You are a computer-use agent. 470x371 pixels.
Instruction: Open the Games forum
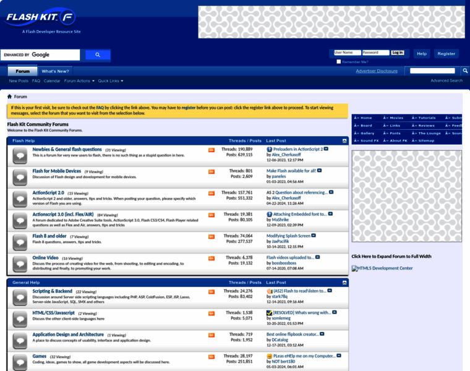39,356
